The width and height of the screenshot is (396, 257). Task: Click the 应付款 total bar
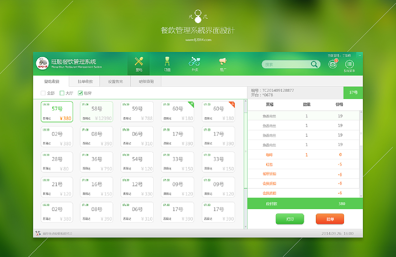(305, 203)
